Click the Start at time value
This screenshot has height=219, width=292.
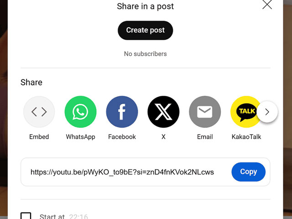(x=78, y=217)
